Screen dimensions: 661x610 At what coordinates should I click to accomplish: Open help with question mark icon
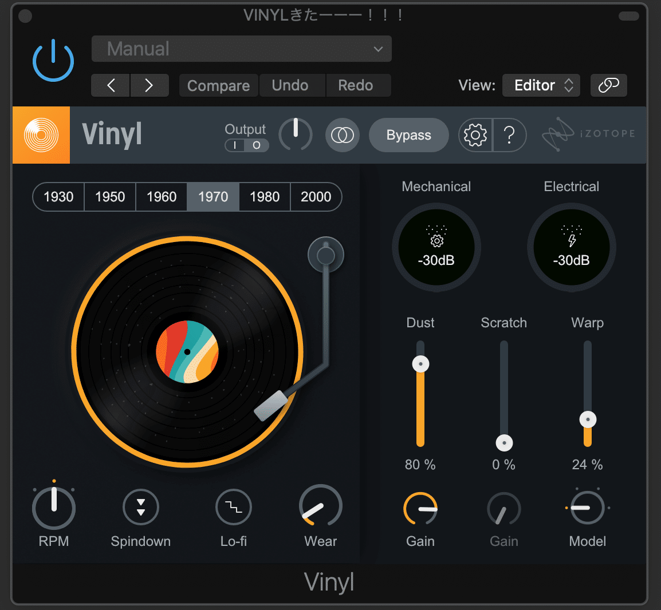[x=510, y=135]
